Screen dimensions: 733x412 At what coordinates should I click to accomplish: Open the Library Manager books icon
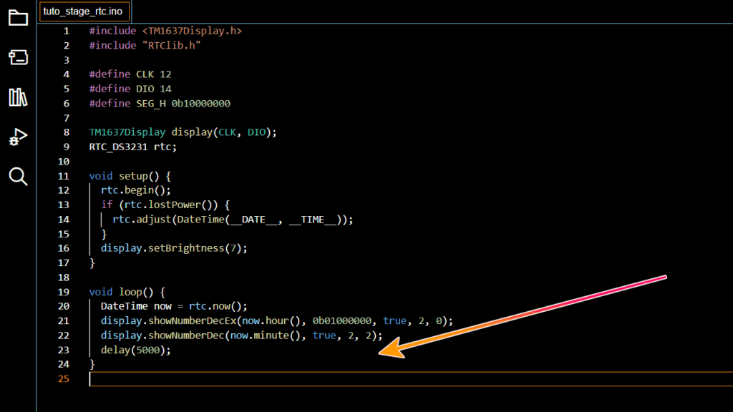pyautogui.click(x=18, y=97)
